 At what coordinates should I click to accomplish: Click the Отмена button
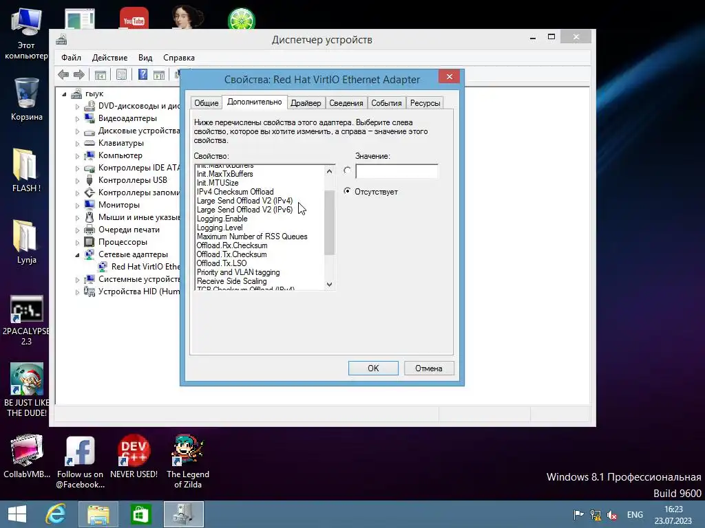428,368
